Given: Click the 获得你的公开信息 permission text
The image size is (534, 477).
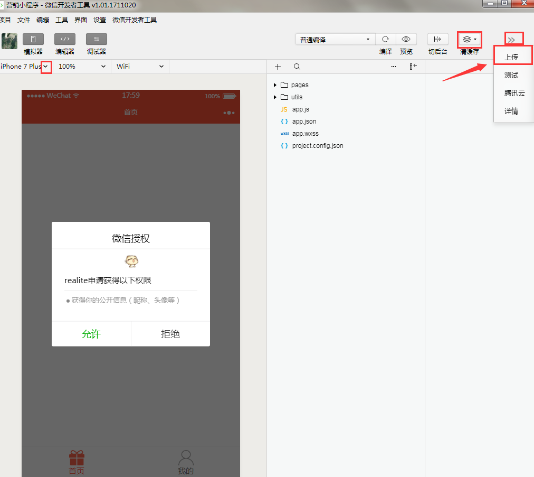Looking at the screenshot, I should [125, 300].
